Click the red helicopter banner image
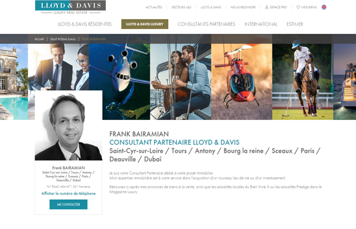The width and height of the screenshot is (356, 229). pos(242,82)
